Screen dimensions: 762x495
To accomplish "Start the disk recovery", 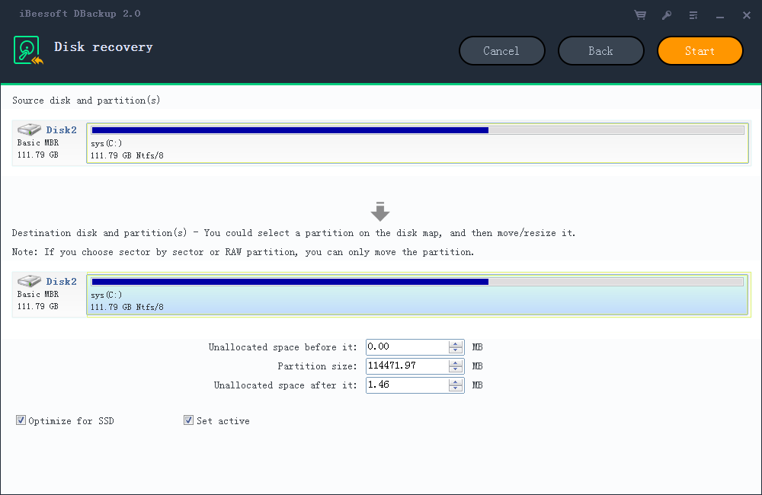I will coord(700,50).
